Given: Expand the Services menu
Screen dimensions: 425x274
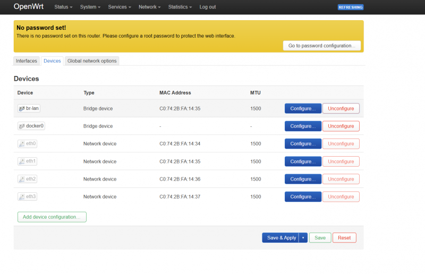Looking at the screenshot, I should (x=120, y=7).
